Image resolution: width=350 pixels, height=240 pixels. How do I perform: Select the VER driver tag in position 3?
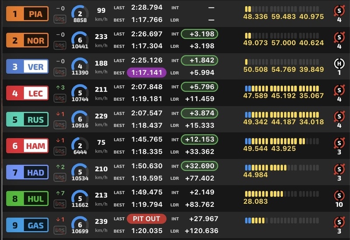pyautogui.click(x=27, y=67)
